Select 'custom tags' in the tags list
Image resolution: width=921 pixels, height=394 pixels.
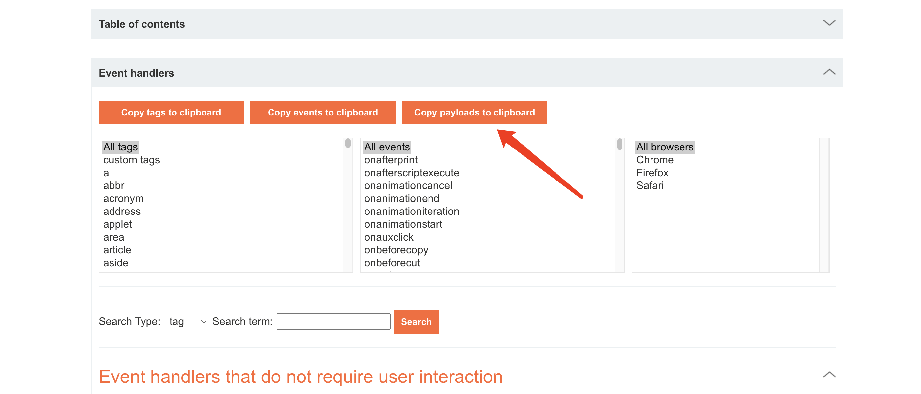click(131, 160)
